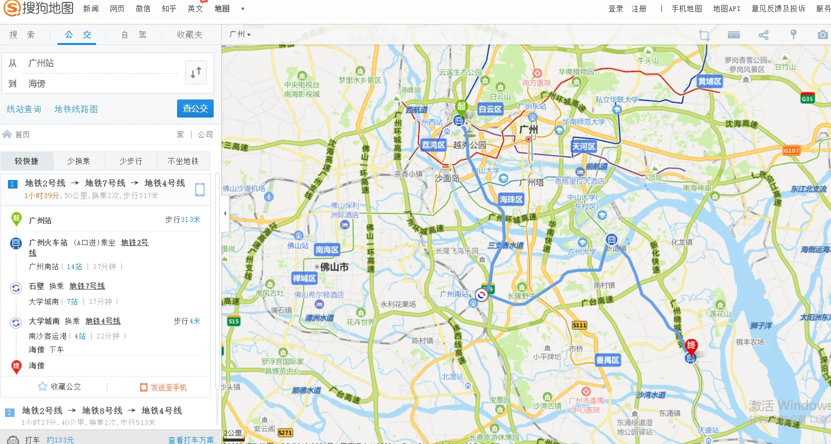Collapse the left side panel arrow

[x=225, y=213]
